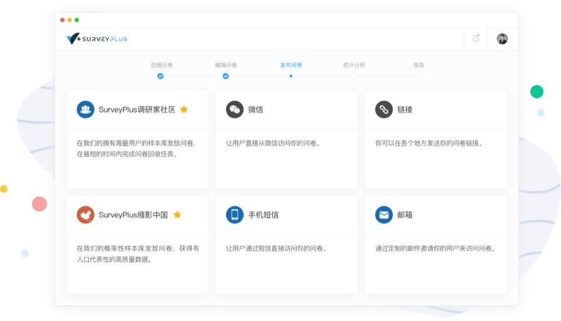This screenshot has height=321, width=561.
Task: Click the green maximize window dot
Action: coord(76,20)
